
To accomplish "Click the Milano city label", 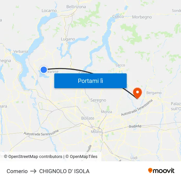I will (96, 132).
